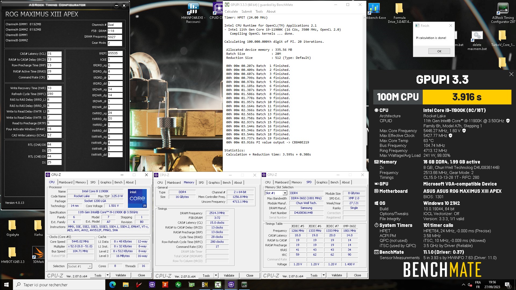
Task: Open the muted volume tray icon
Action: pos(470,285)
